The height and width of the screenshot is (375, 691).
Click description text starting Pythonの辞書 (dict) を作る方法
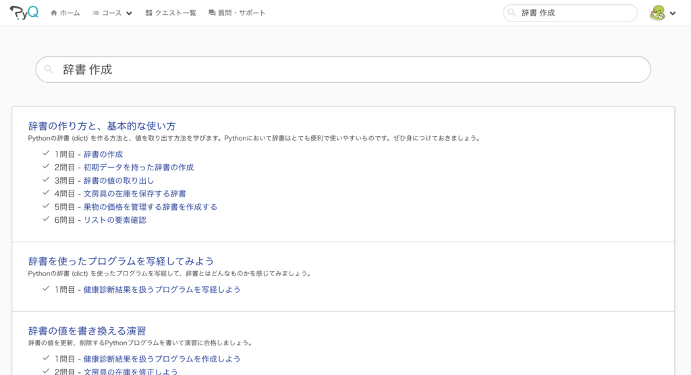pos(254,139)
